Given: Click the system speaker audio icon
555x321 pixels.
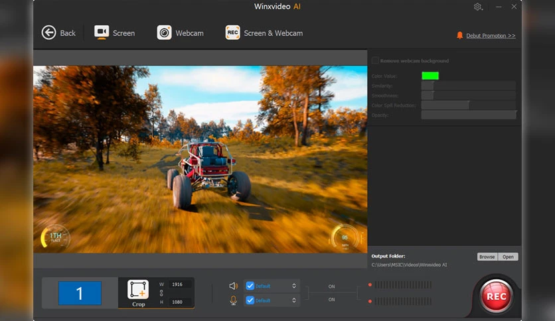Looking at the screenshot, I should point(234,286).
